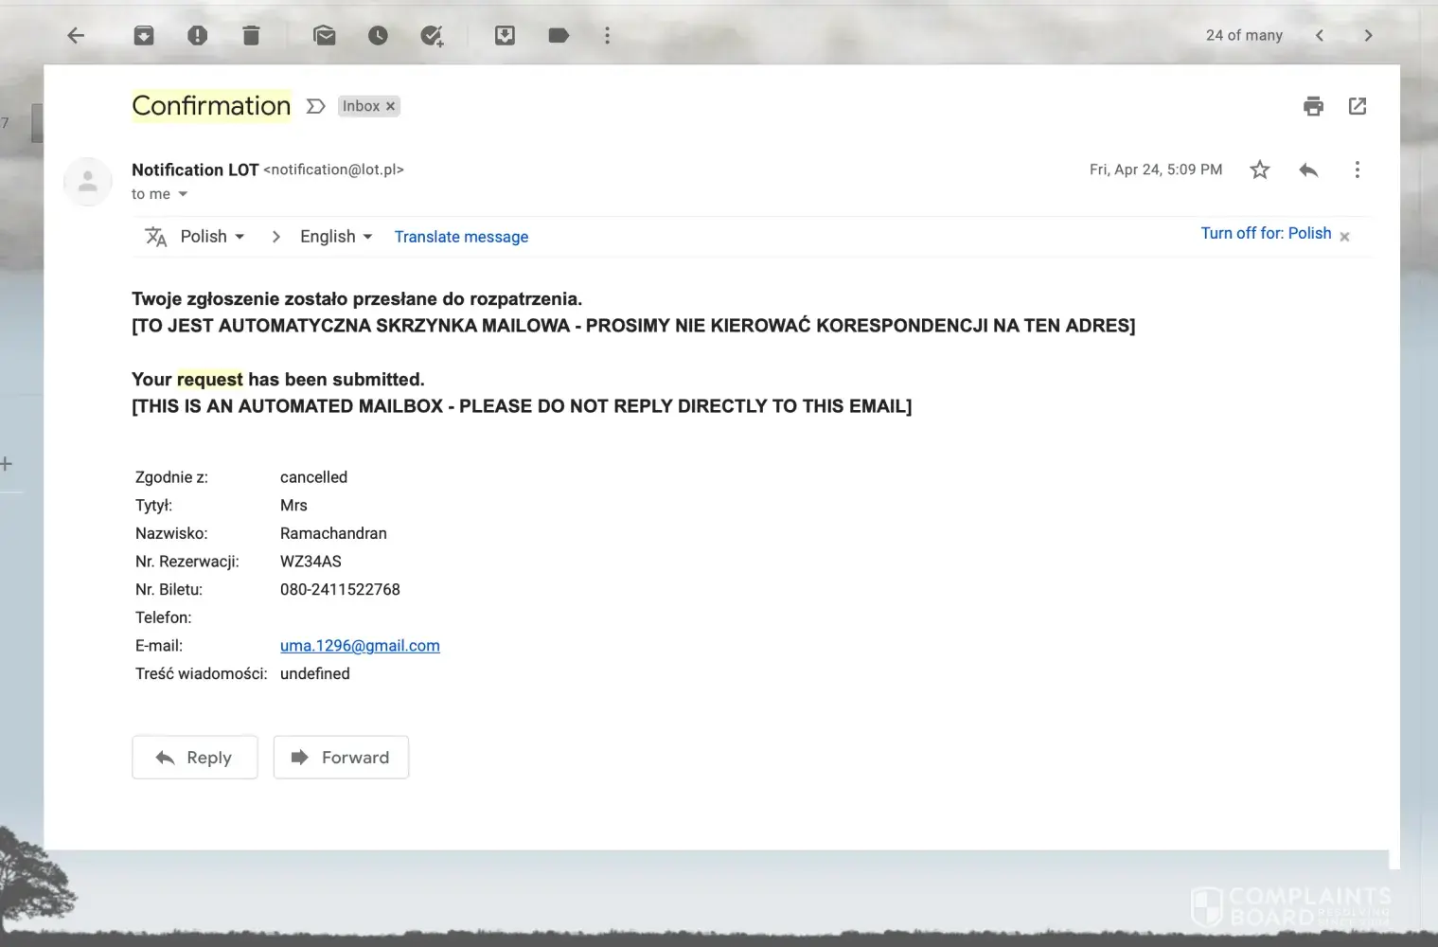Click the Forward button below the message
The width and height of the screenshot is (1438, 947).
click(x=341, y=758)
